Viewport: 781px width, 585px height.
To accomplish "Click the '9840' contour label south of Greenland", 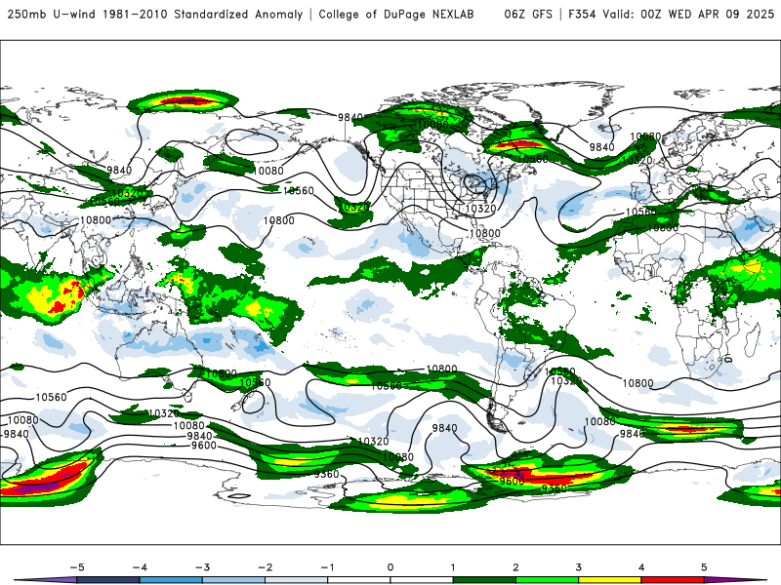I will click(601, 147).
